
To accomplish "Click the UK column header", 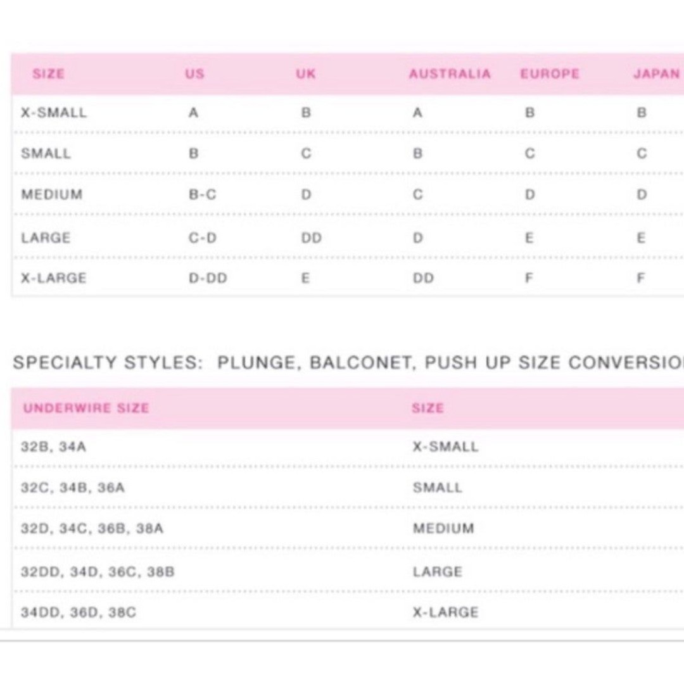I will point(306,73).
